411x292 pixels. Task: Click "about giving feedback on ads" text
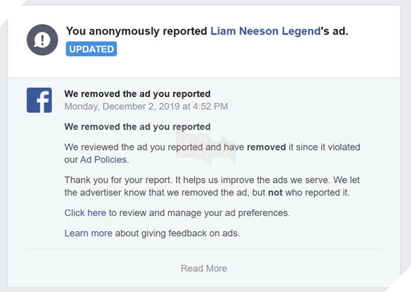[x=177, y=233]
